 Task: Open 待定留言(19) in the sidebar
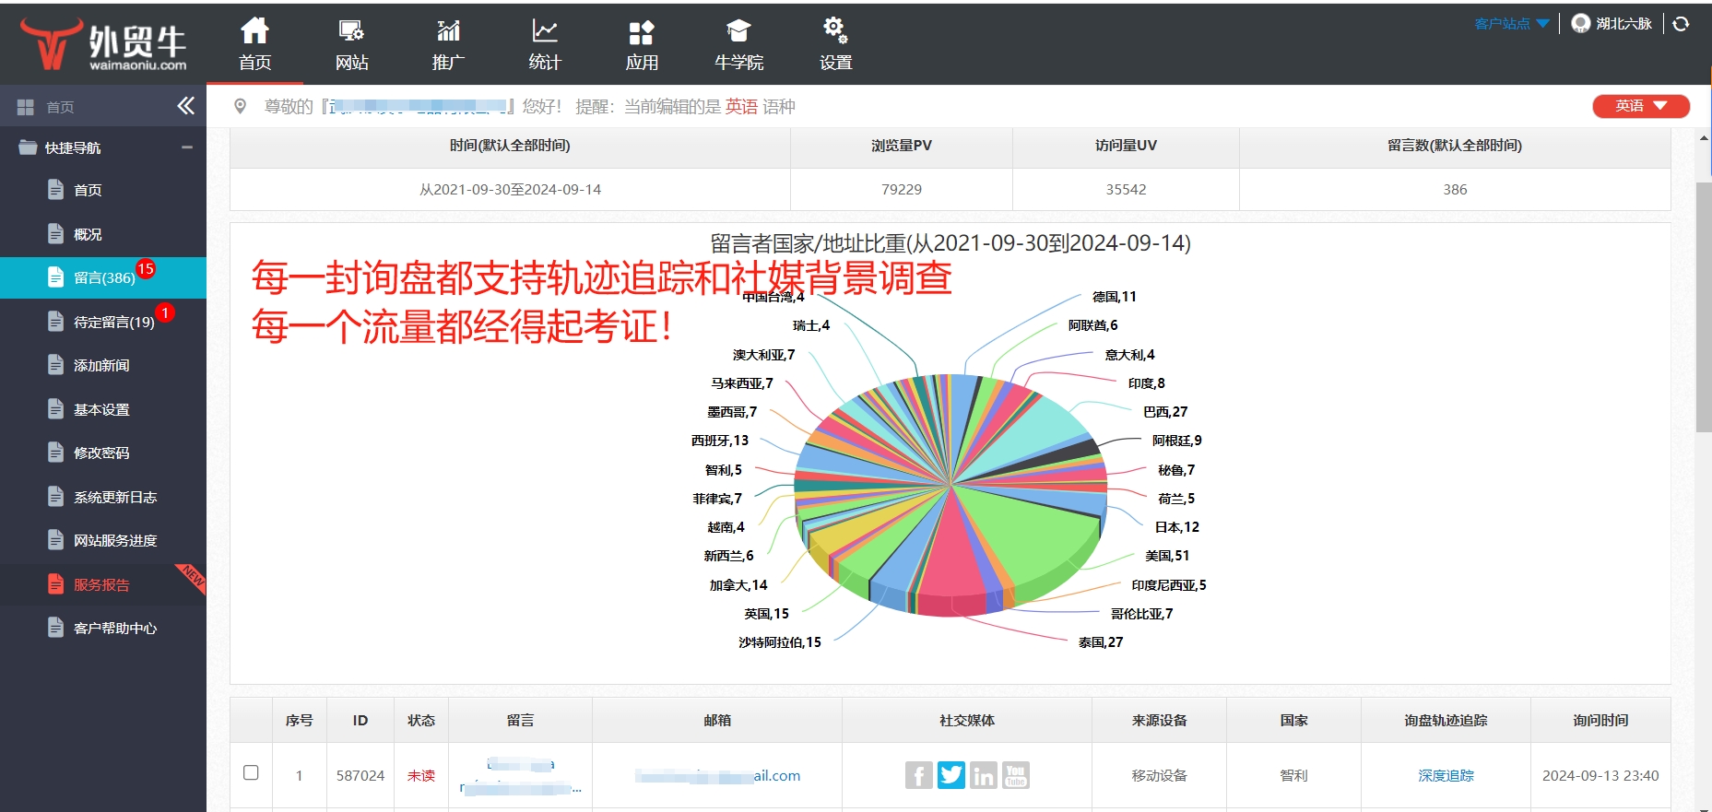click(114, 322)
